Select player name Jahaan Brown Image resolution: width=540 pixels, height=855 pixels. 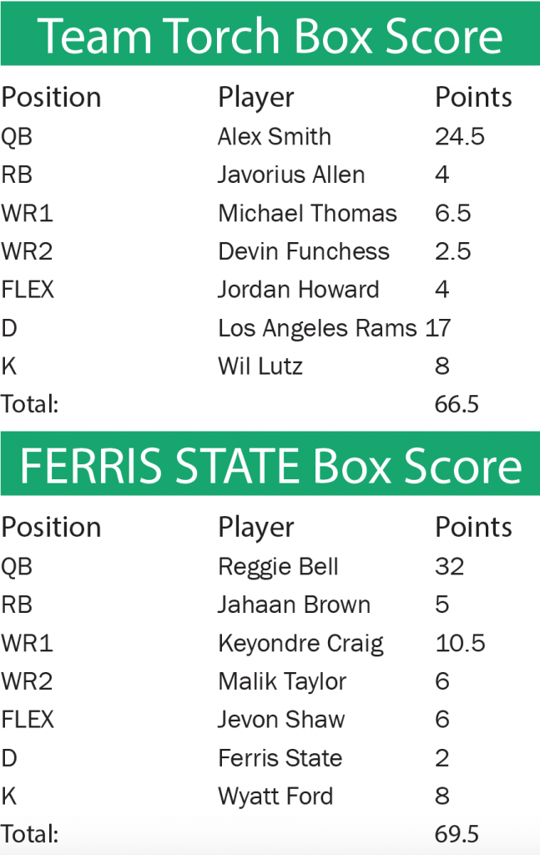(x=294, y=605)
